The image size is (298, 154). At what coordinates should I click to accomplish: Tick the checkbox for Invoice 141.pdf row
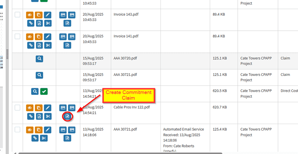click(x=17, y=37)
